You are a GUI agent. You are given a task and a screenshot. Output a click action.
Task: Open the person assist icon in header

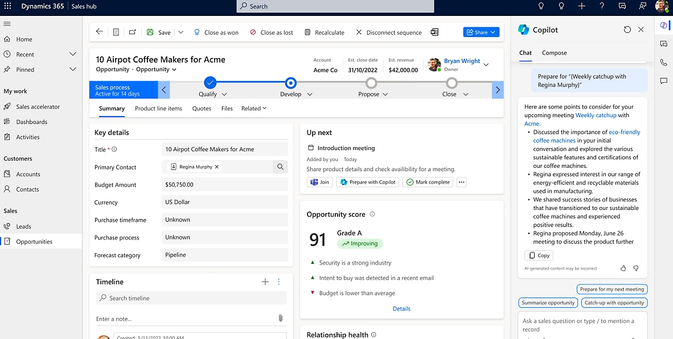pyautogui.click(x=642, y=6)
